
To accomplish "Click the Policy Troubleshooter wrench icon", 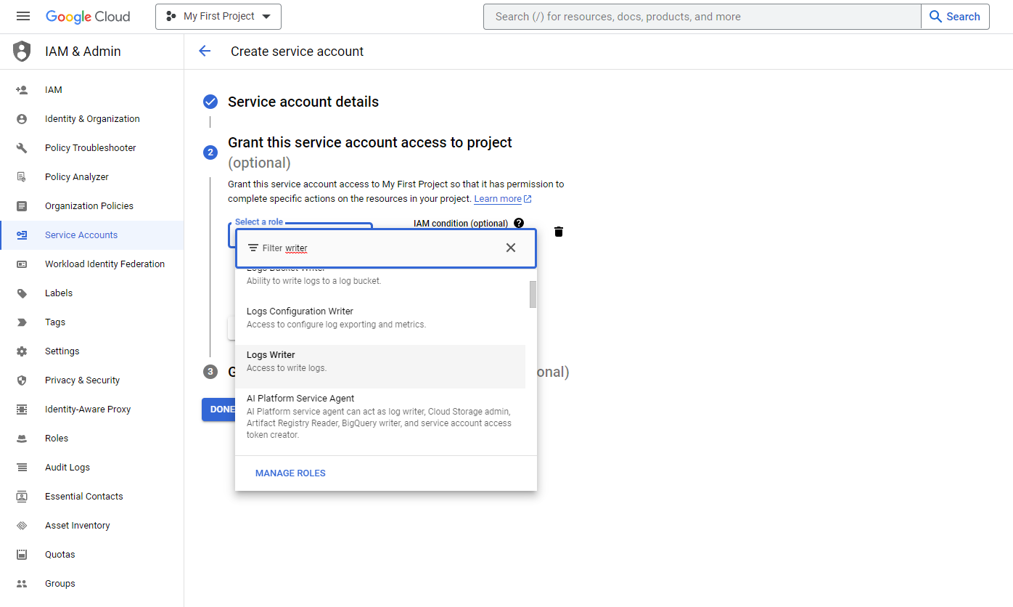I will [x=22, y=148].
